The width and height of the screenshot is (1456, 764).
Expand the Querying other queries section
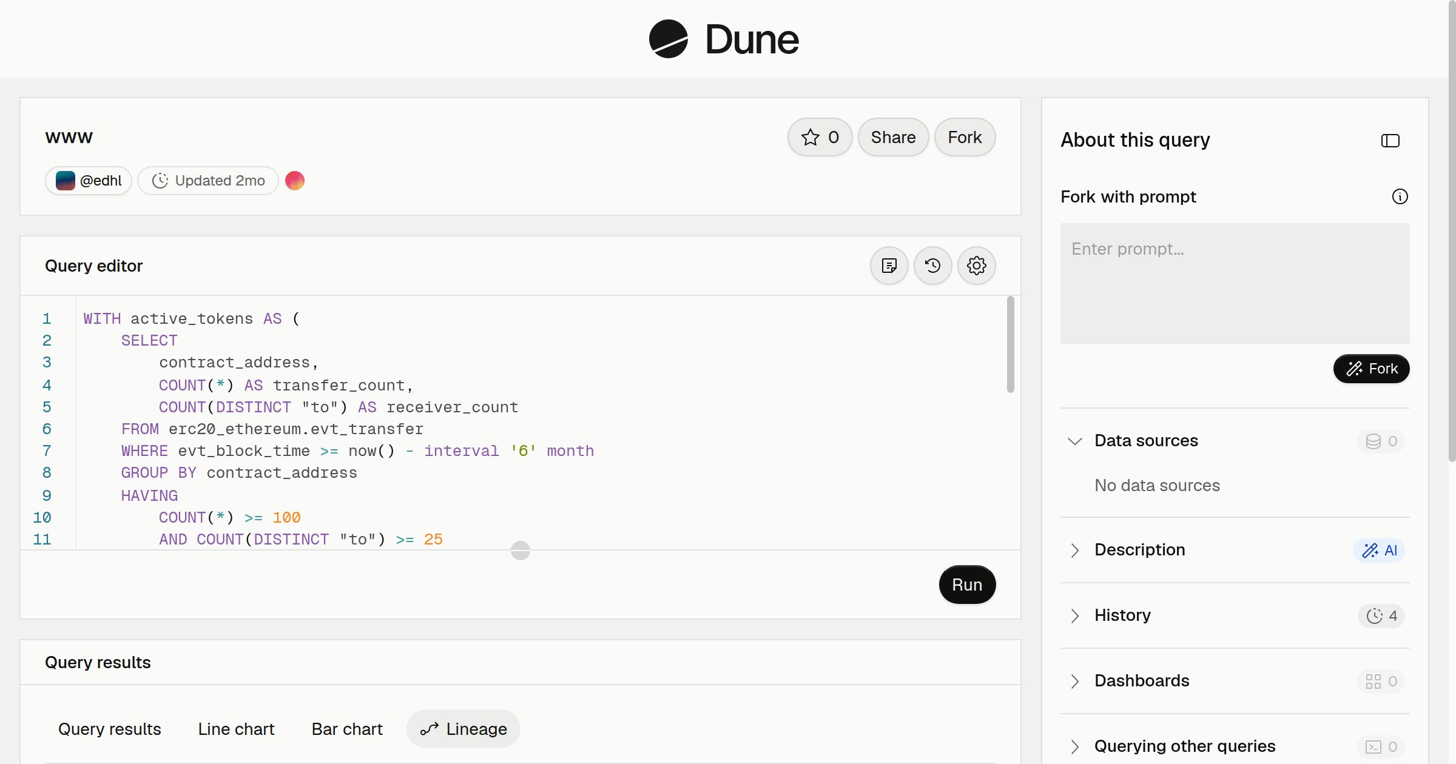1075,746
